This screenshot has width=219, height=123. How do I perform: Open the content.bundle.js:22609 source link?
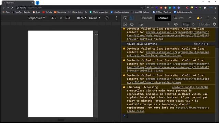[x=190, y=87]
